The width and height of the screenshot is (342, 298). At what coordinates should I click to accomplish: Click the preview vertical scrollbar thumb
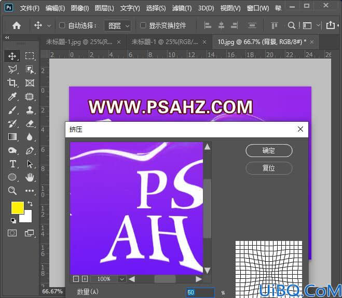(x=207, y=208)
